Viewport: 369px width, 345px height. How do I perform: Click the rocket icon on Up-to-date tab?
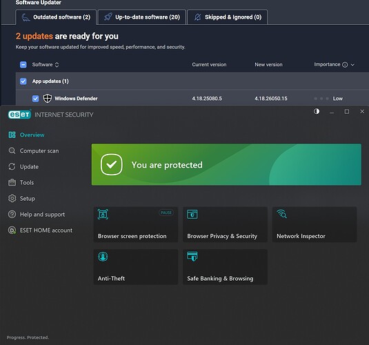click(108, 17)
